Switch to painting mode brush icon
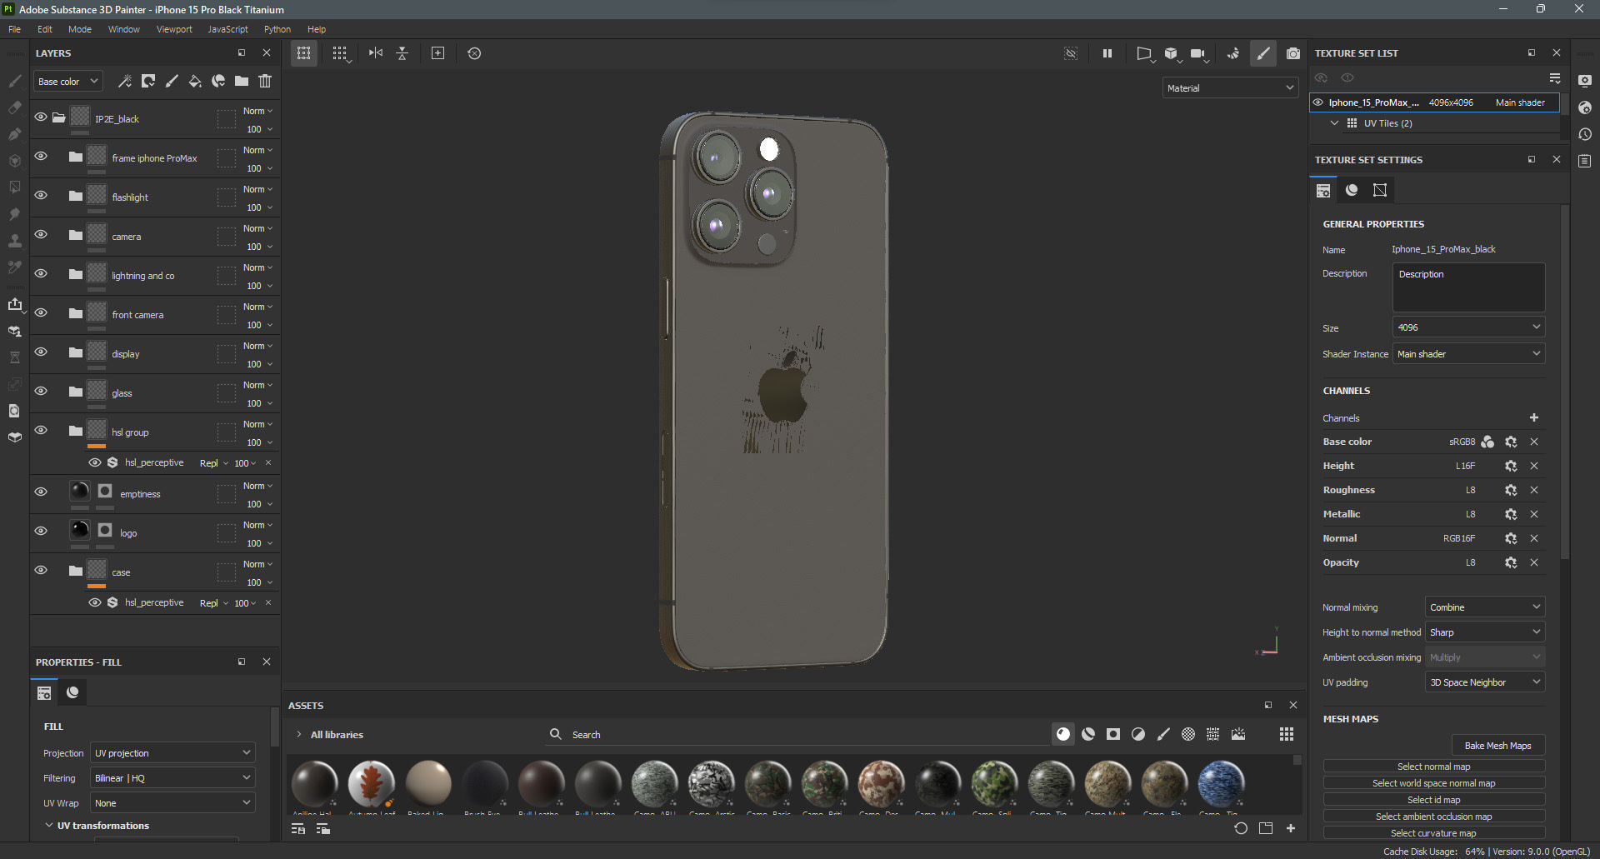 click(x=1263, y=53)
